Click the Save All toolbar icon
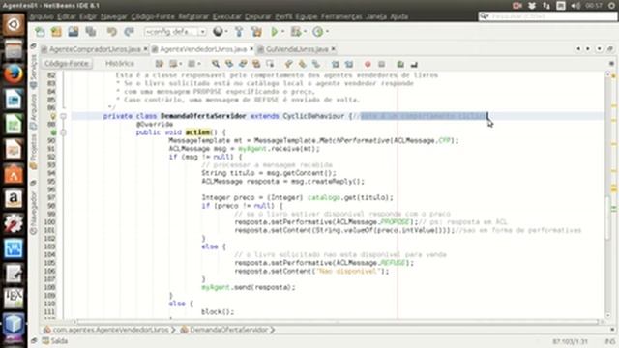Screen dimensions: 619x348 point(91,32)
